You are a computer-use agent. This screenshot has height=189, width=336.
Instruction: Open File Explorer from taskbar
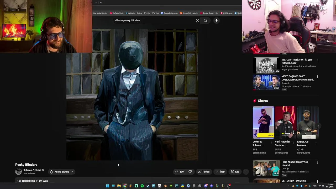[119, 186]
